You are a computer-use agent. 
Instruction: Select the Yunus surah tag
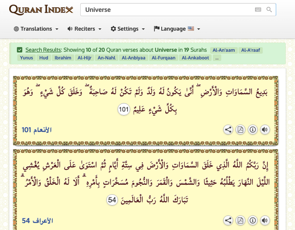(26, 58)
